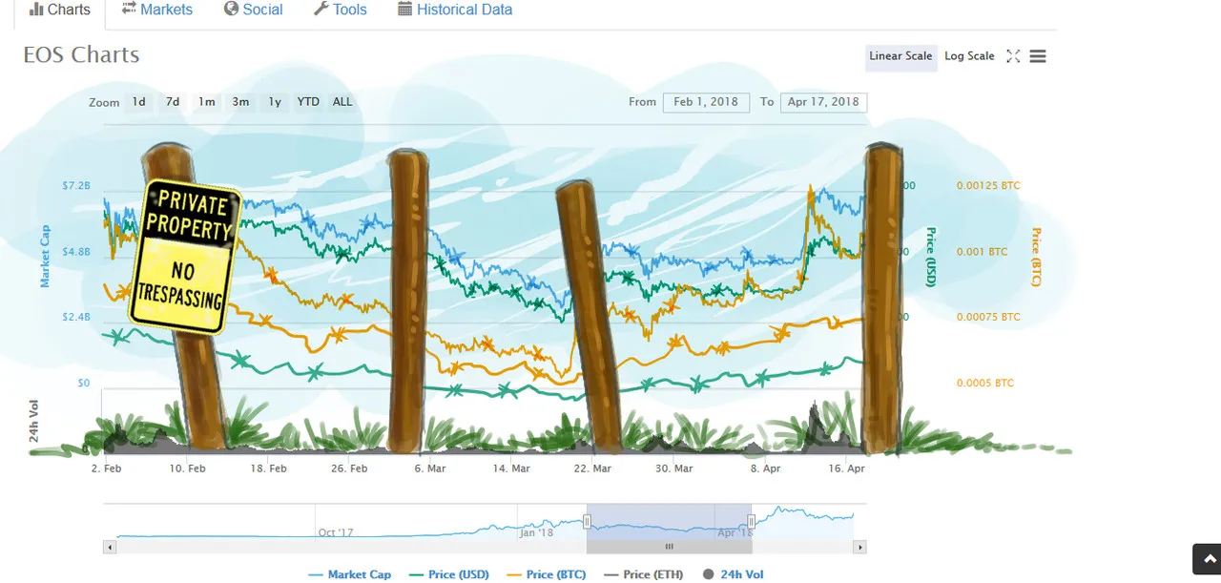1221x583 pixels.
Task: Toggle fullscreen chart view icon
Action: pyautogui.click(x=1013, y=56)
